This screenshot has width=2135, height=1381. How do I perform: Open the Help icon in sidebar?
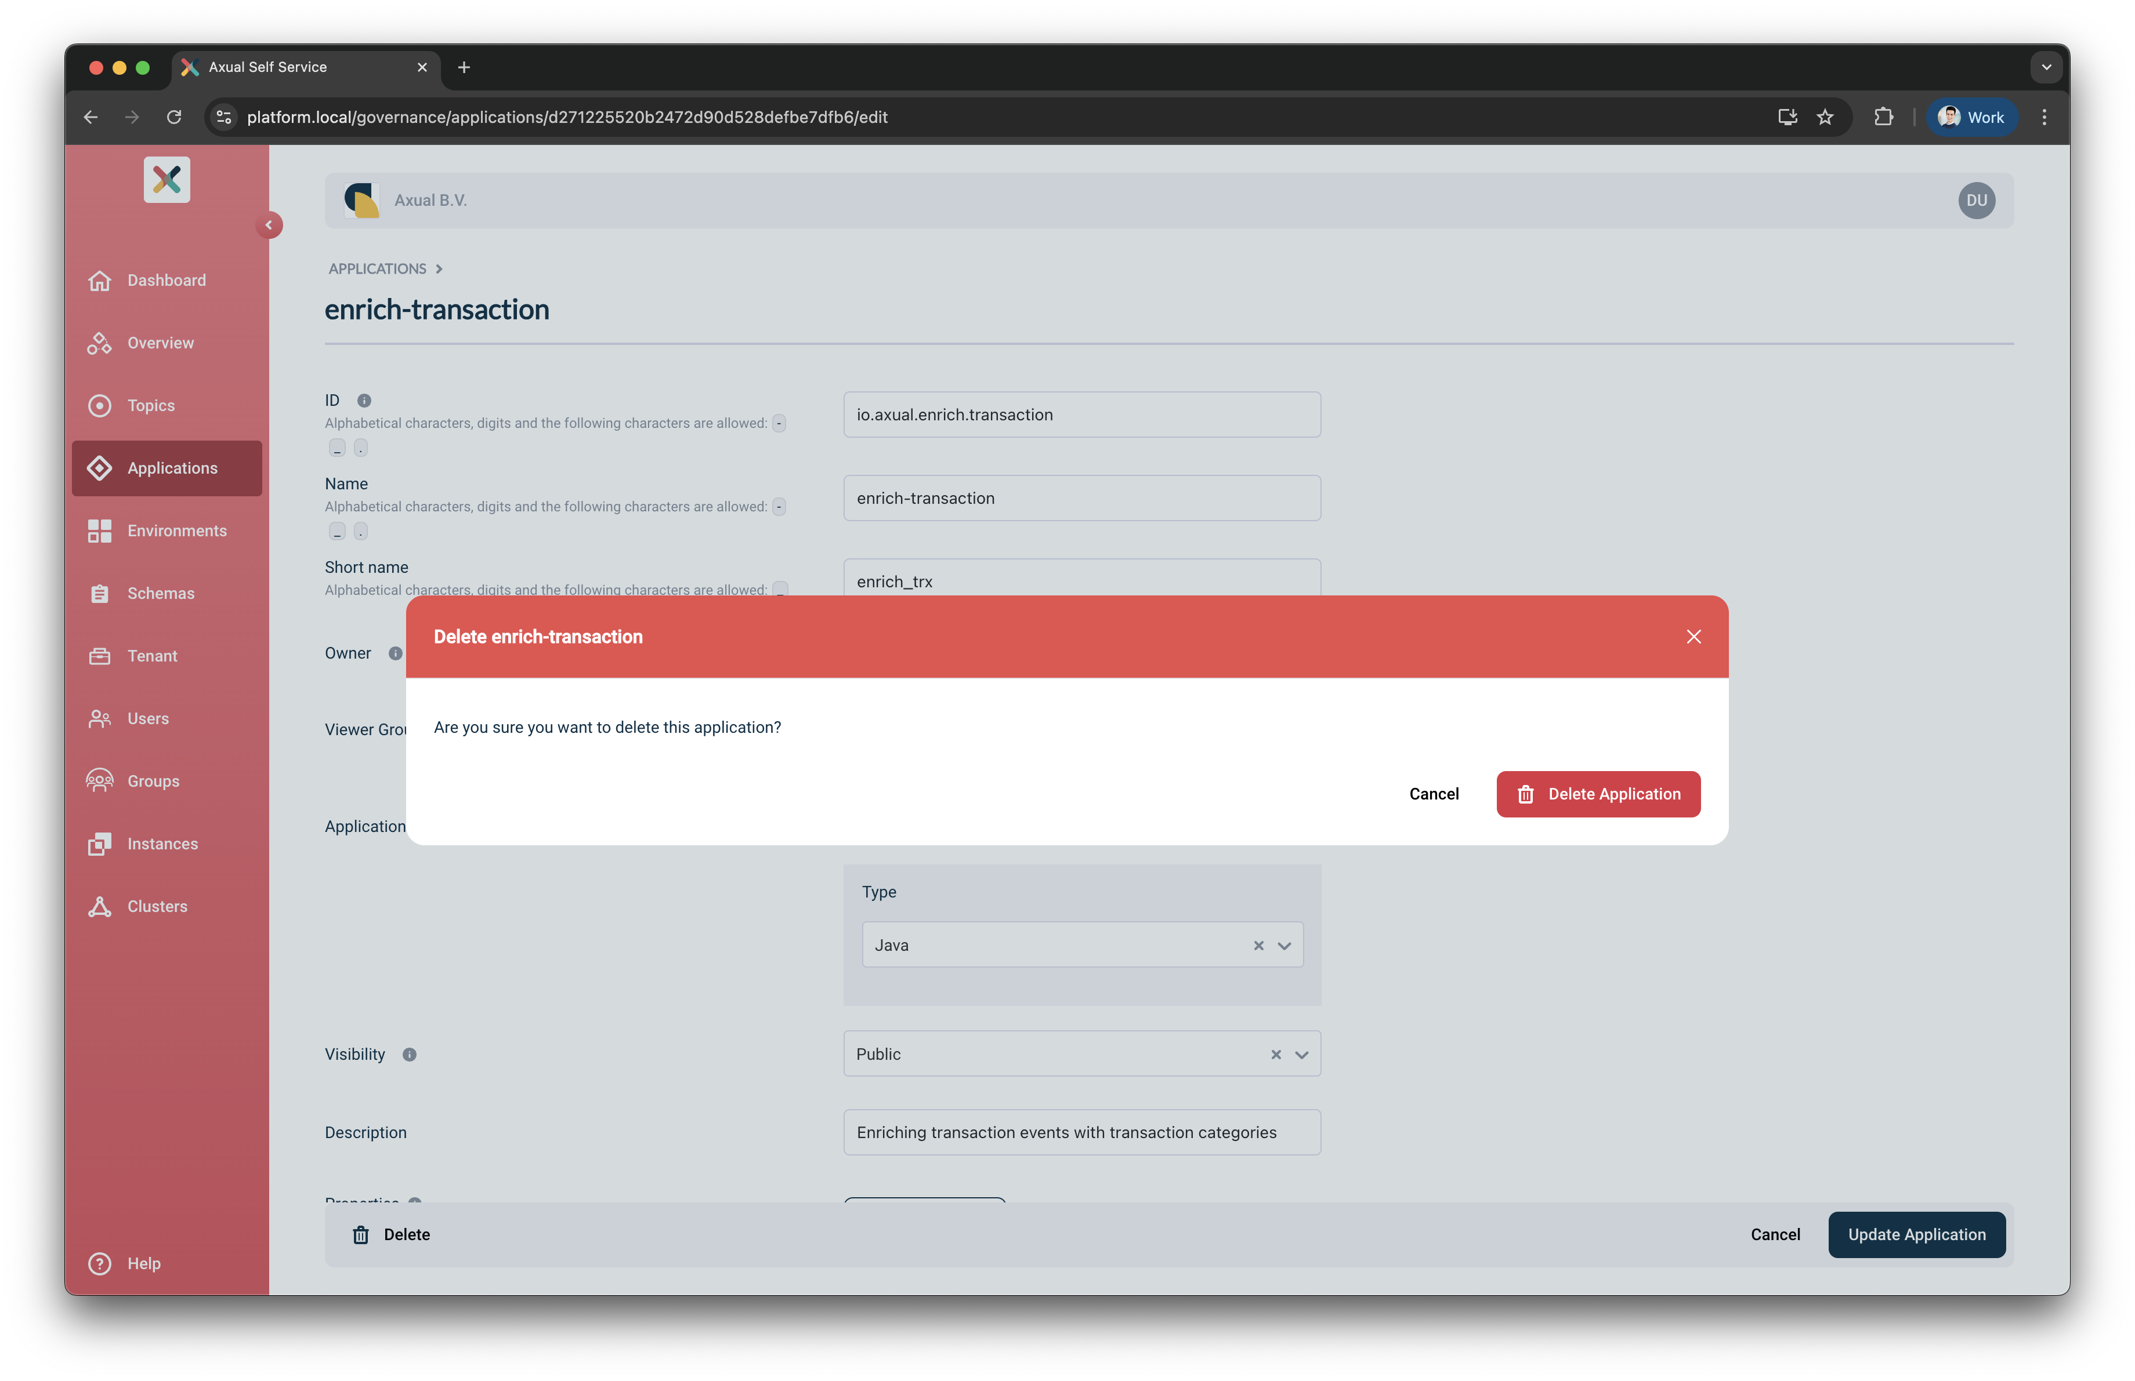point(100,1263)
